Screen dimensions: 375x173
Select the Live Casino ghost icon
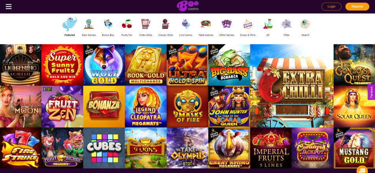[186, 24]
